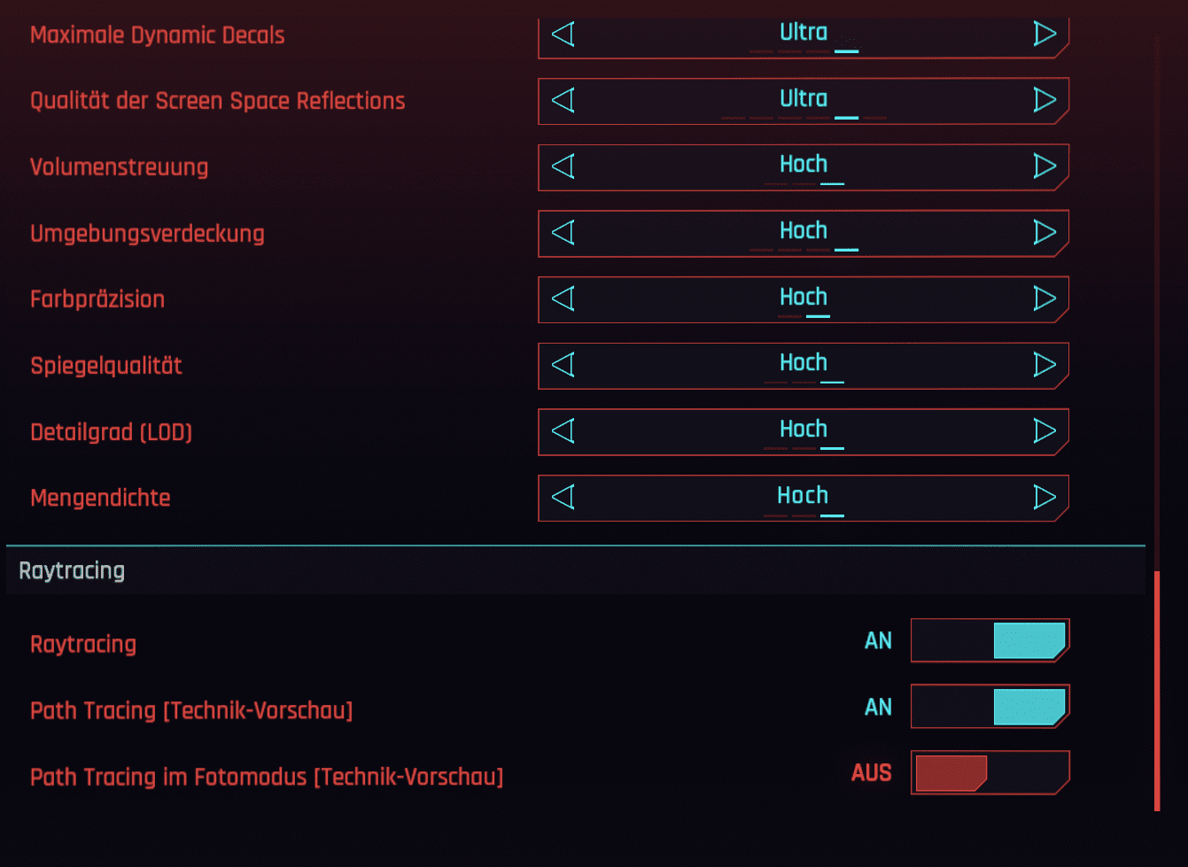This screenshot has width=1188, height=867.
Task: Increase Detailgrad (LOD) with right arrow
Action: click(1044, 430)
